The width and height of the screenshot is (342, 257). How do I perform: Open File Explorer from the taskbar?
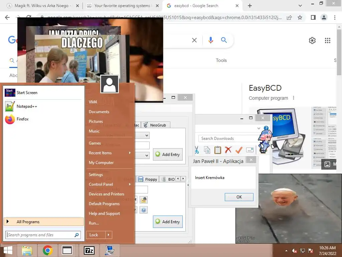27,250
